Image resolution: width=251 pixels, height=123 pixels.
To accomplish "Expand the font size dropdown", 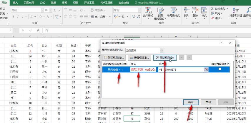I will (51, 10).
